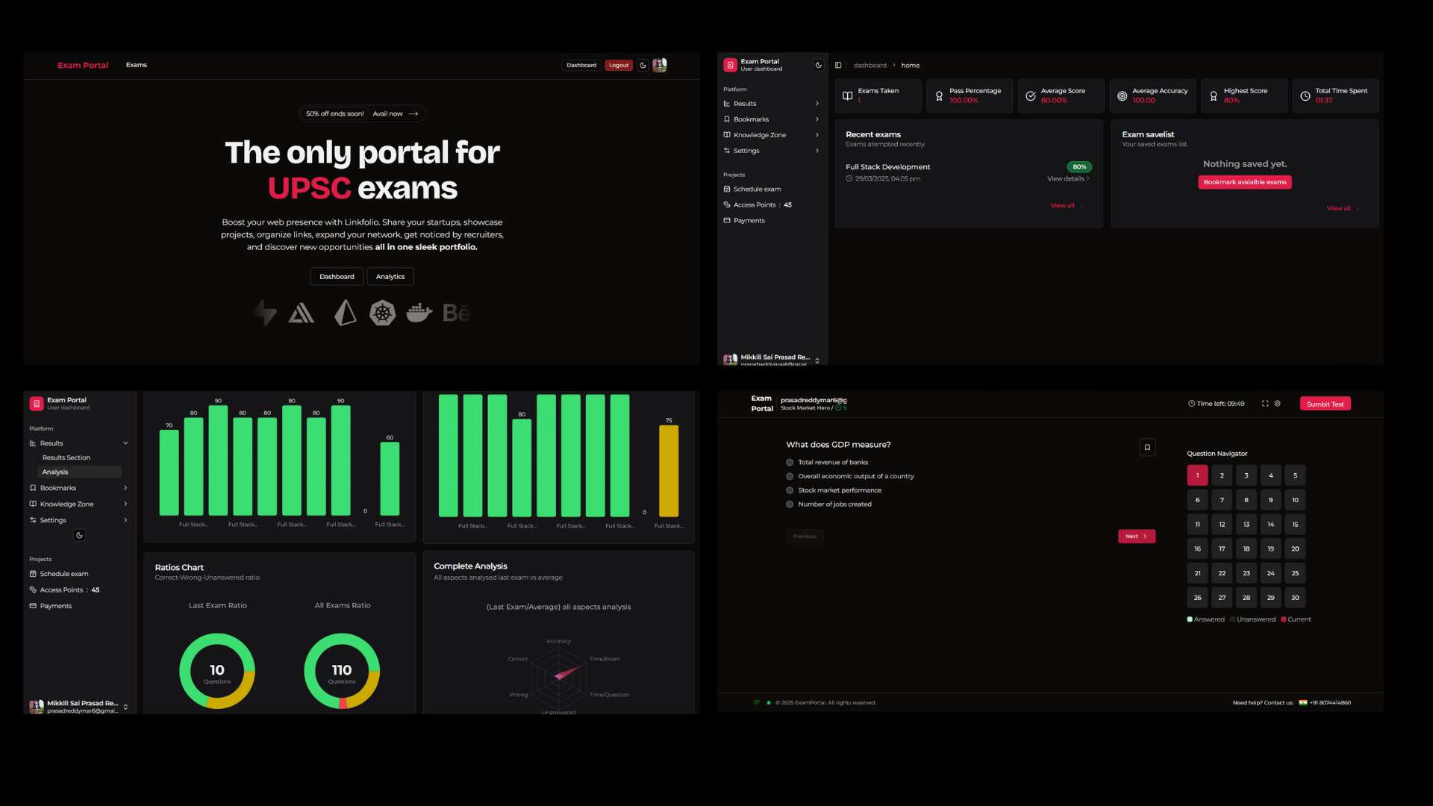Click the fullscreen icon near Time left
The image size is (1433, 806).
[1265, 404]
